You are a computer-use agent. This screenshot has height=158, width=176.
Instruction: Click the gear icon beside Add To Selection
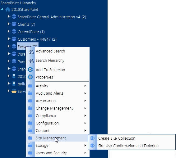click(x=30, y=70)
